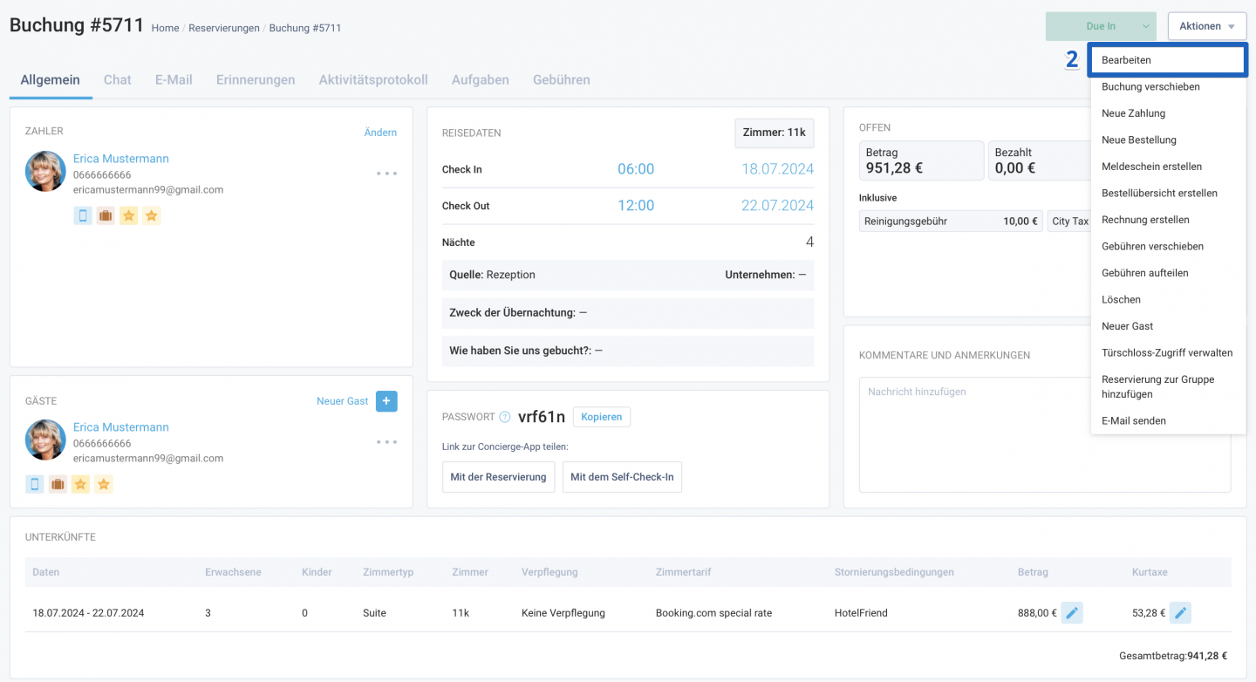The width and height of the screenshot is (1256, 682).
Task: Edit the 53,28 € Kurtaxe with pencil icon
Action: coord(1180,613)
